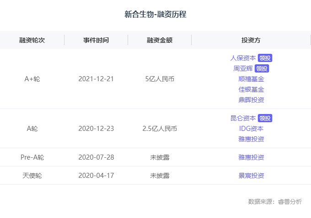Select the 融资金额 column header

[x=160, y=40]
